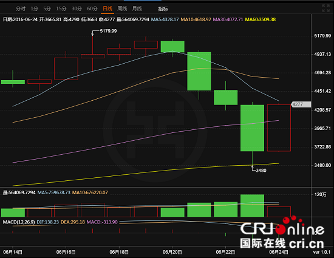Switch to 分时 time-sharing view
The image size is (334, 258).
(21, 8)
